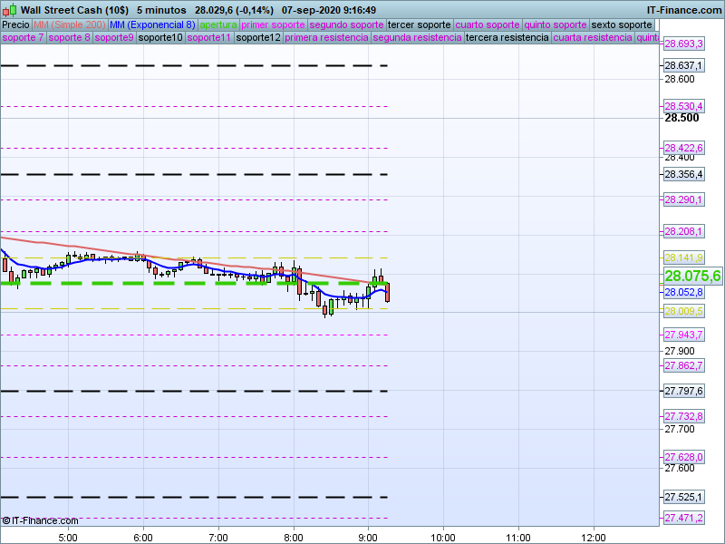Click the blue 28.052,8 moving average label

tap(683, 292)
